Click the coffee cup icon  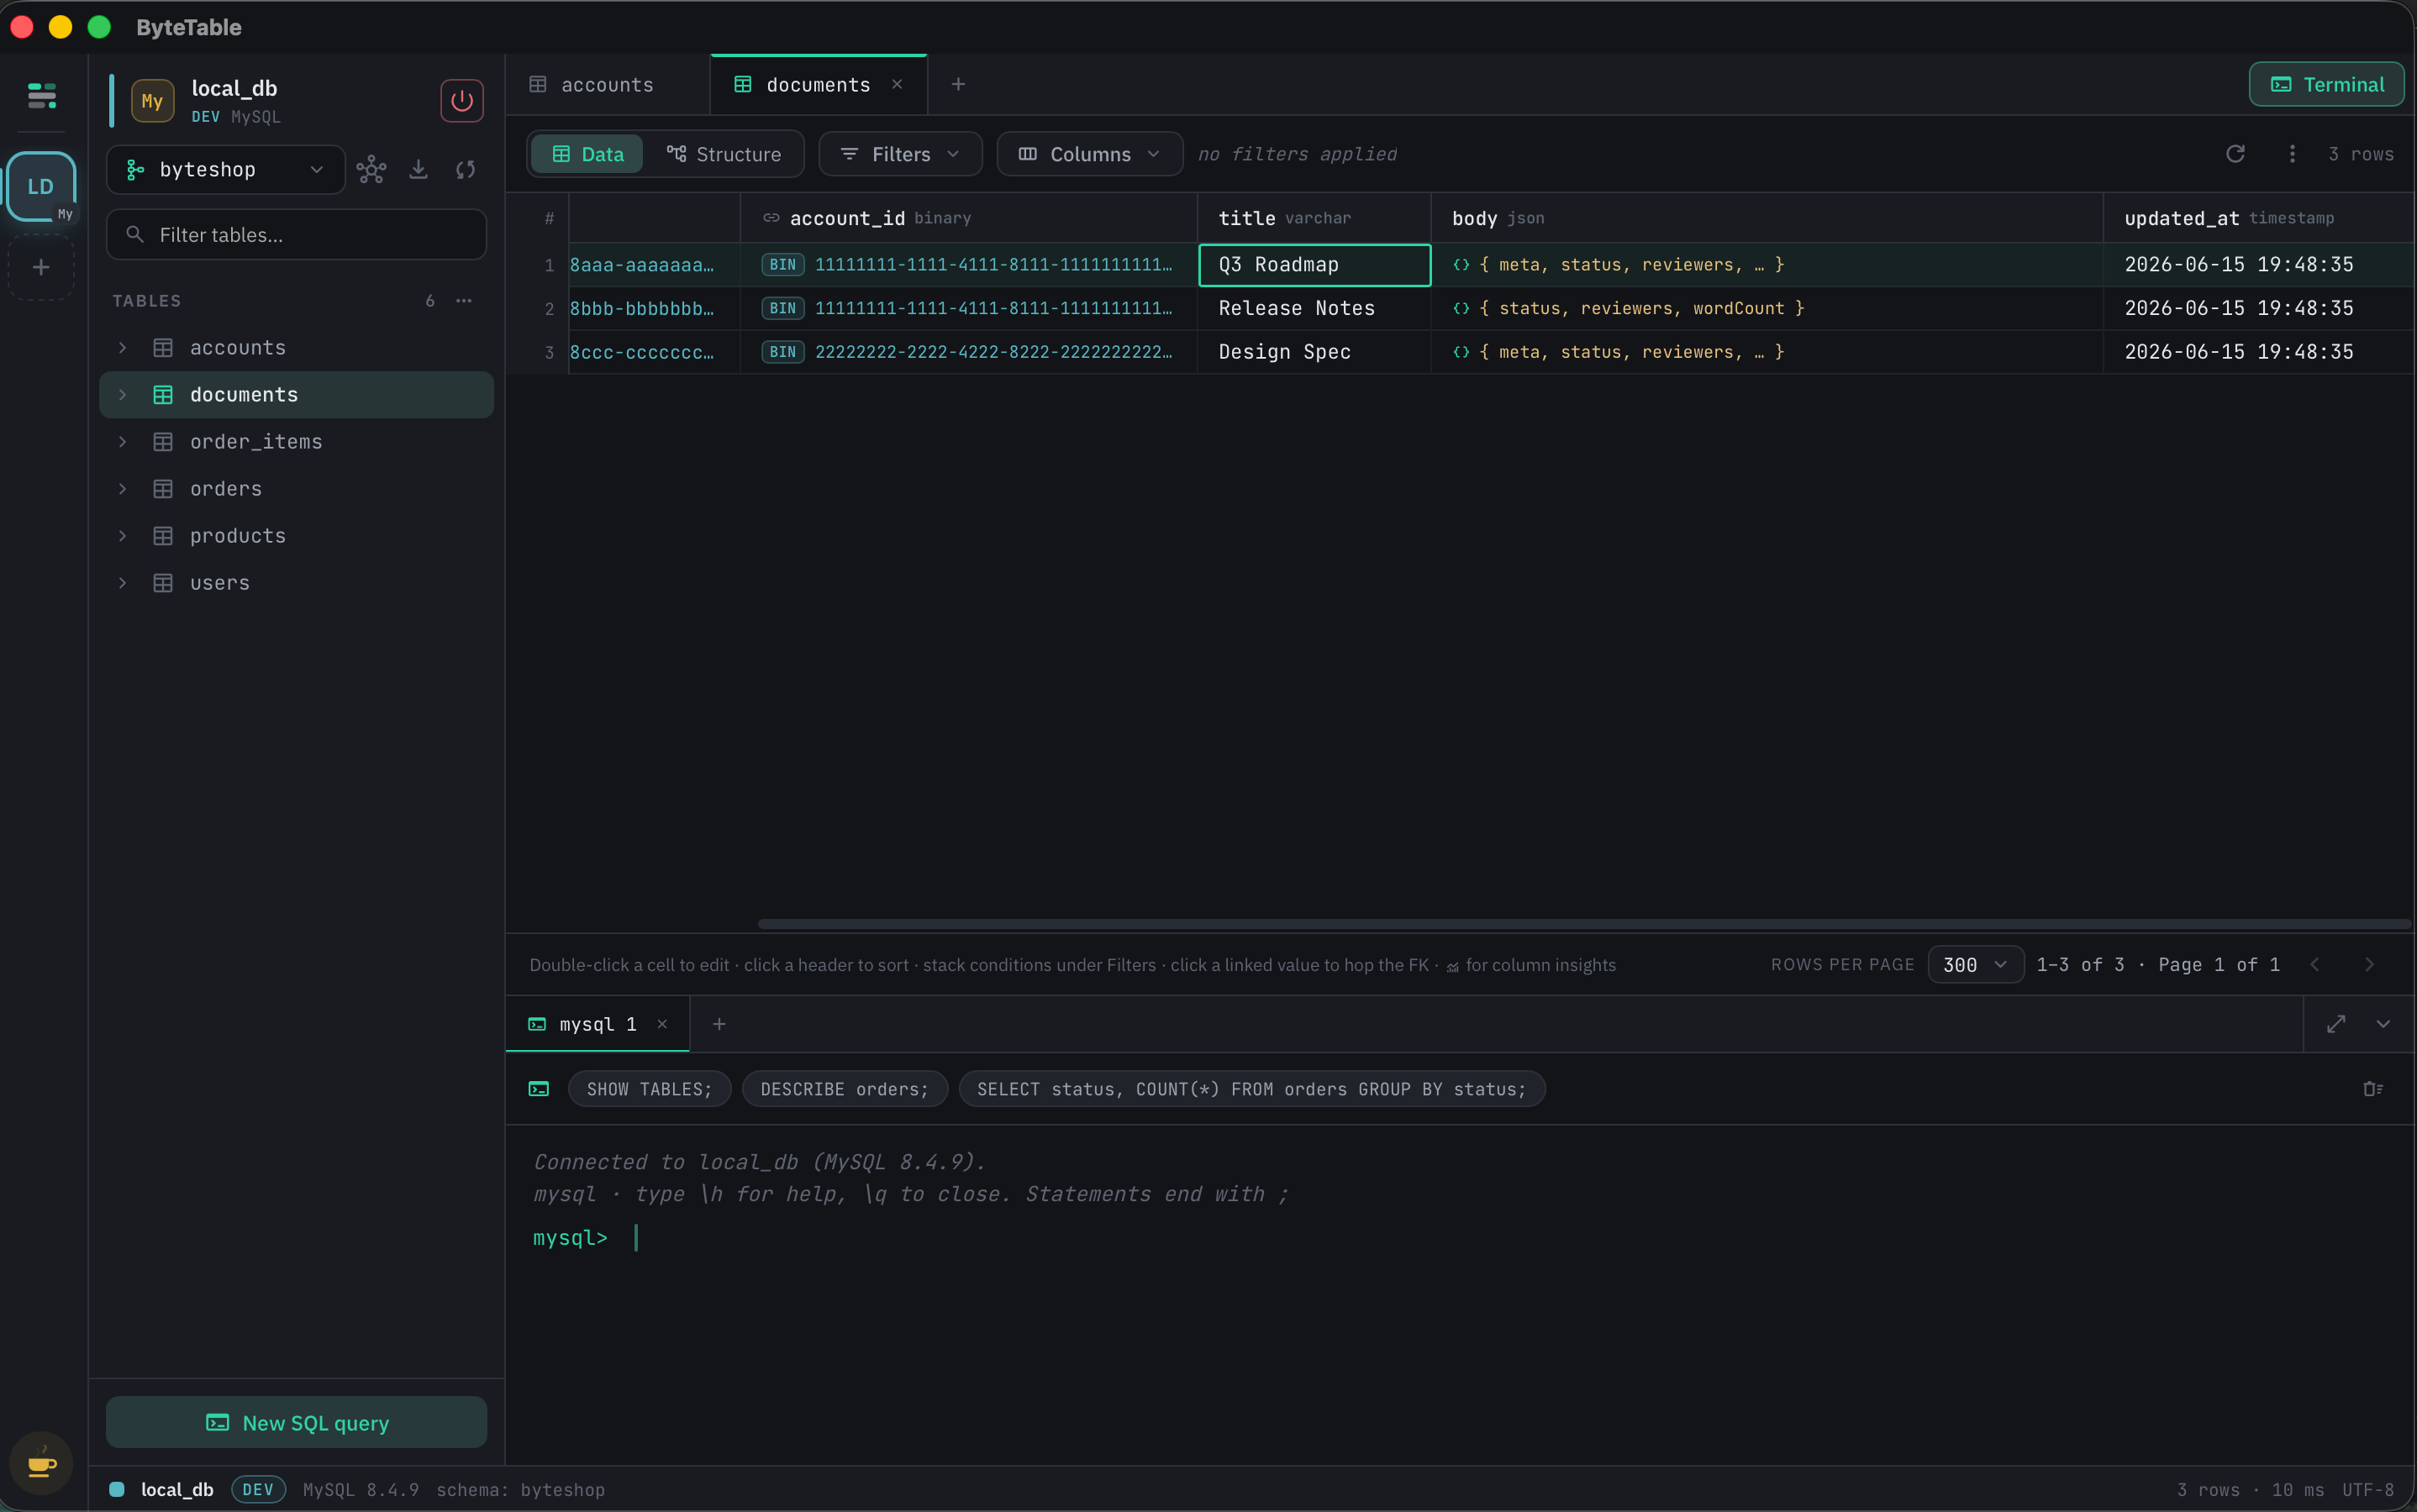41,1464
